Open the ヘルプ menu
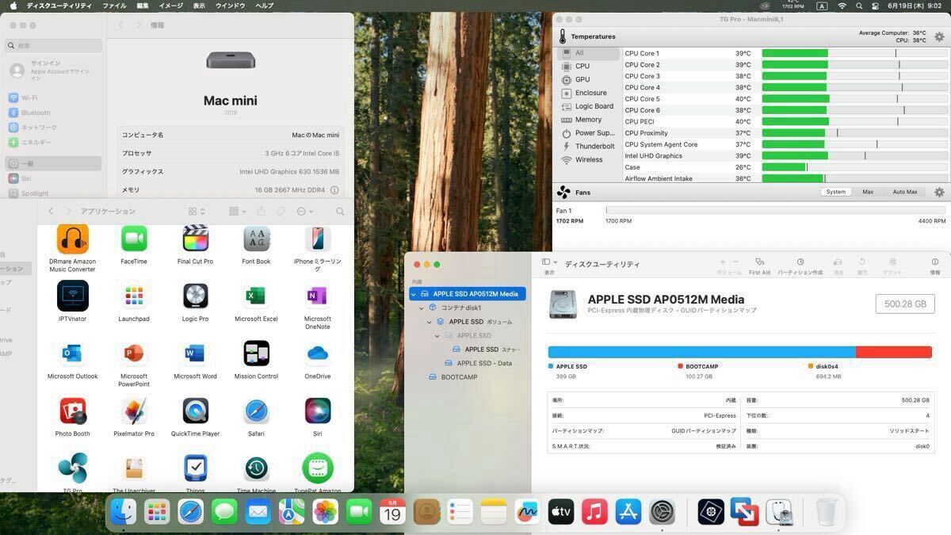Image resolution: width=951 pixels, height=535 pixels. [x=264, y=6]
